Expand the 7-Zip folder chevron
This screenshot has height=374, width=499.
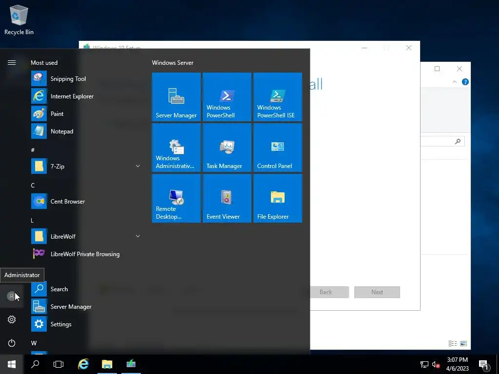(138, 166)
